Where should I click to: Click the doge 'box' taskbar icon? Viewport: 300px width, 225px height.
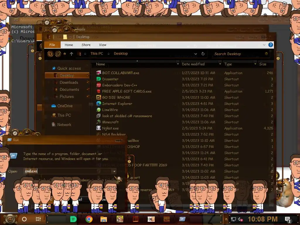click(x=120, y=219)
